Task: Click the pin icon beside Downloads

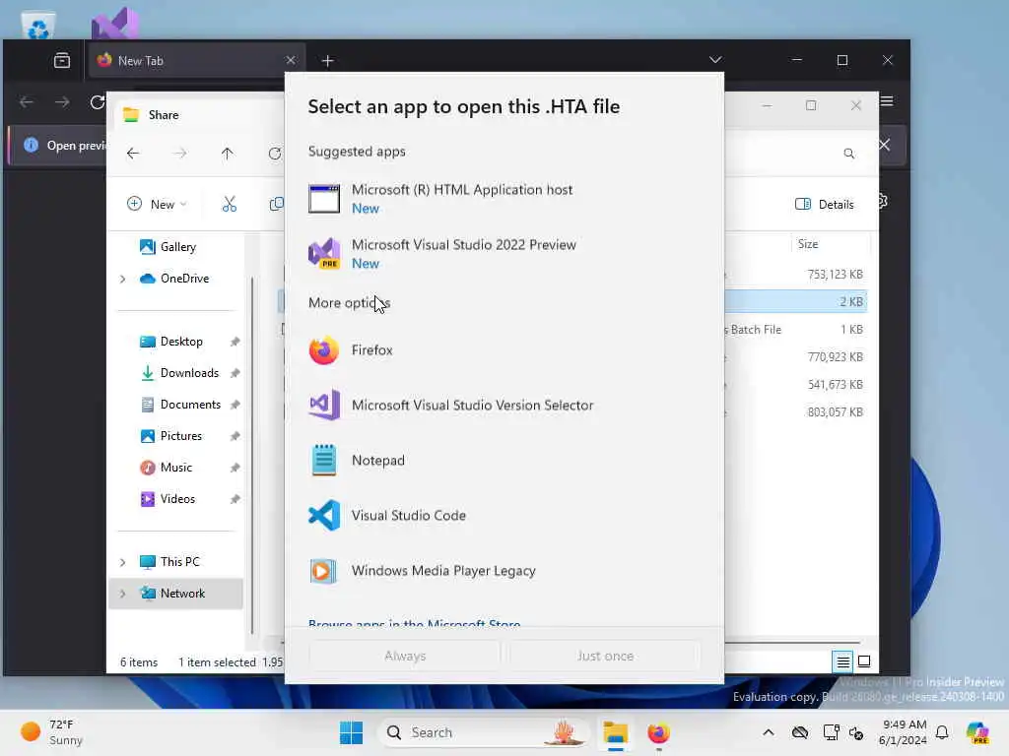Action: click(235, 373)
